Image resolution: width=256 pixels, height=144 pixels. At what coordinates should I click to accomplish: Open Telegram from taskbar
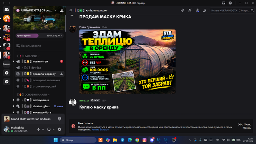coord(122,140)
